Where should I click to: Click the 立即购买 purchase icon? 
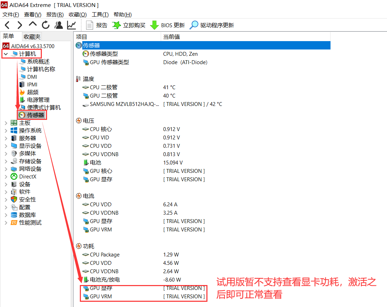pyautogui.click(x=116, y=25)
